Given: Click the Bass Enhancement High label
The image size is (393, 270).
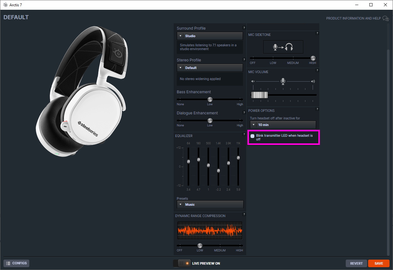Looking at the screenshot, I should click(x=240, y=104).
